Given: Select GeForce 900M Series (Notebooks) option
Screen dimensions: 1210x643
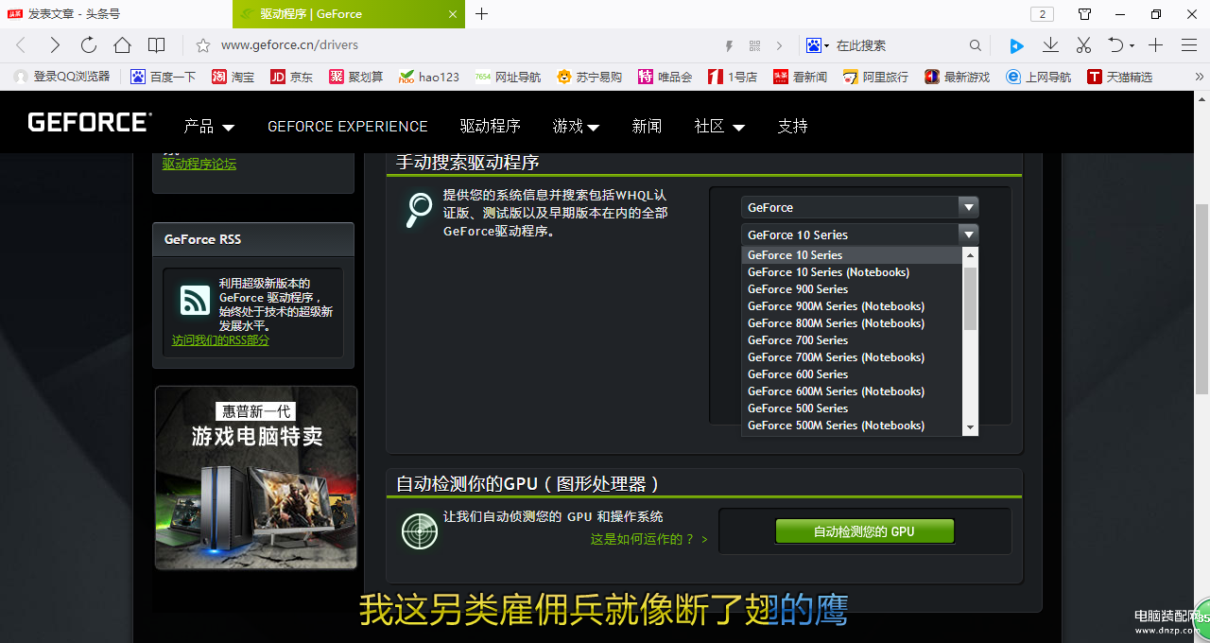Looking at the screenshot, I should click(851, 306).
